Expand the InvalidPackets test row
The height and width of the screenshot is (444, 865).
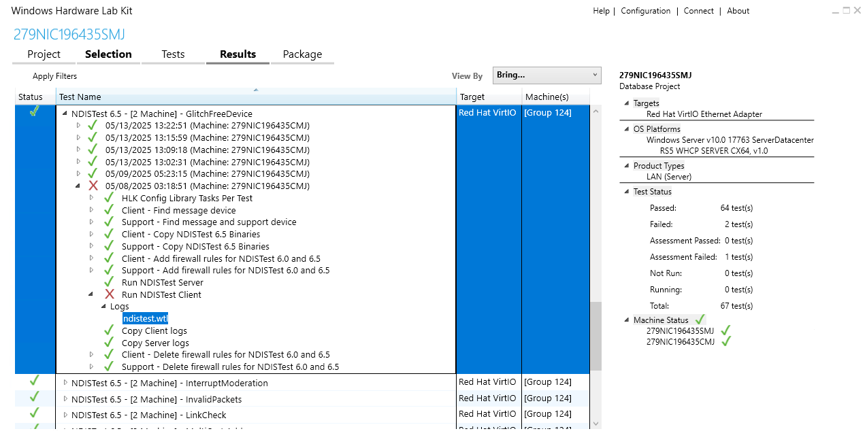(x=65, y=399)
